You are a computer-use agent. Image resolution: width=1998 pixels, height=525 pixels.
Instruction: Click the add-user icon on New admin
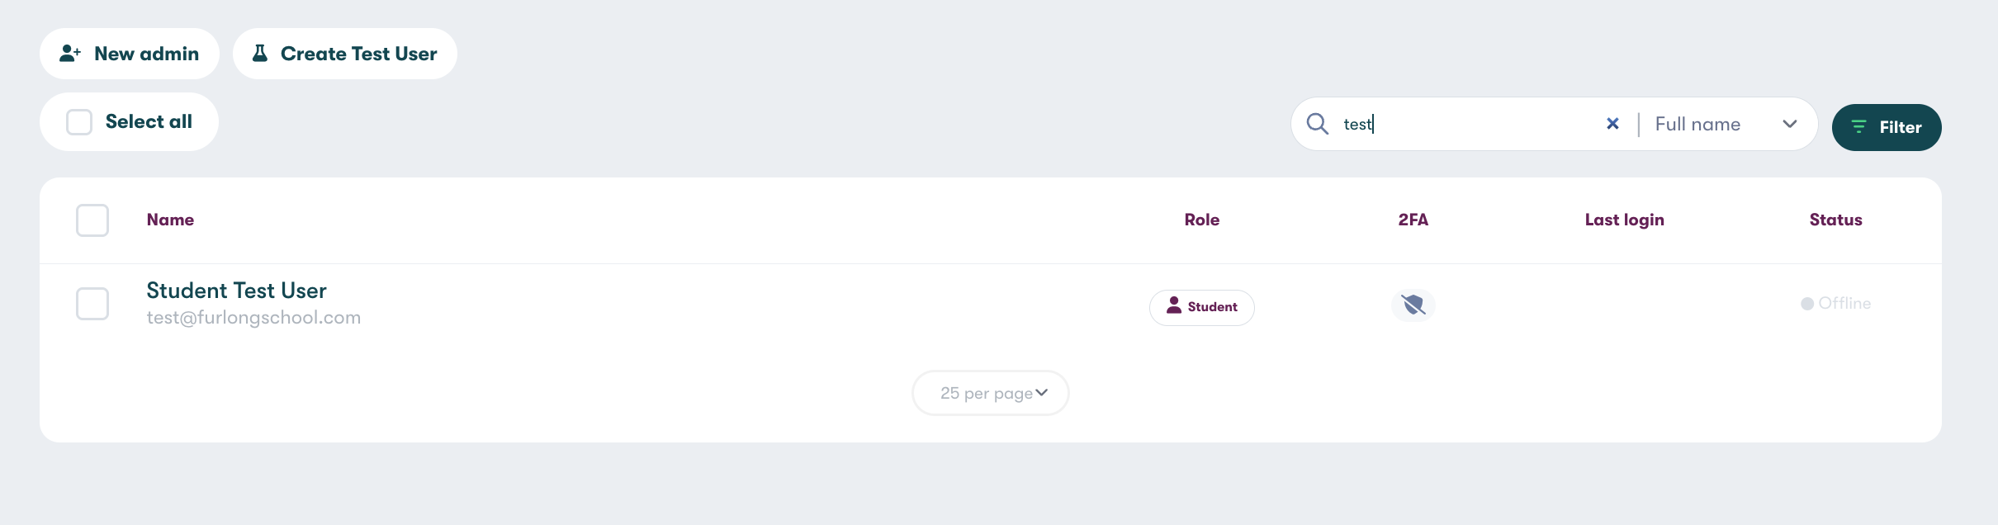tap(70, 54)
